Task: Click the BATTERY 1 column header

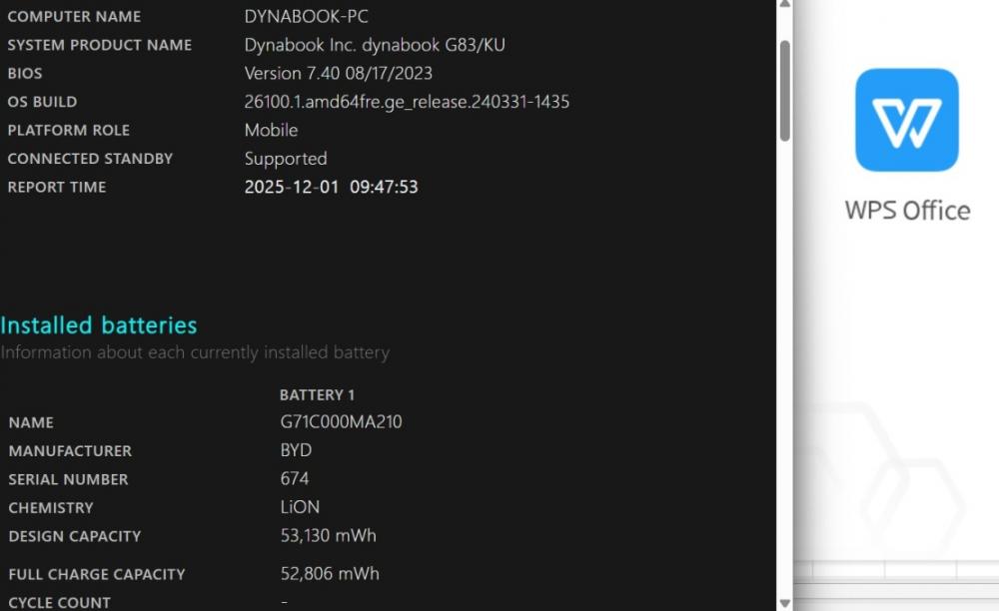Action: [x=318, y=395]
